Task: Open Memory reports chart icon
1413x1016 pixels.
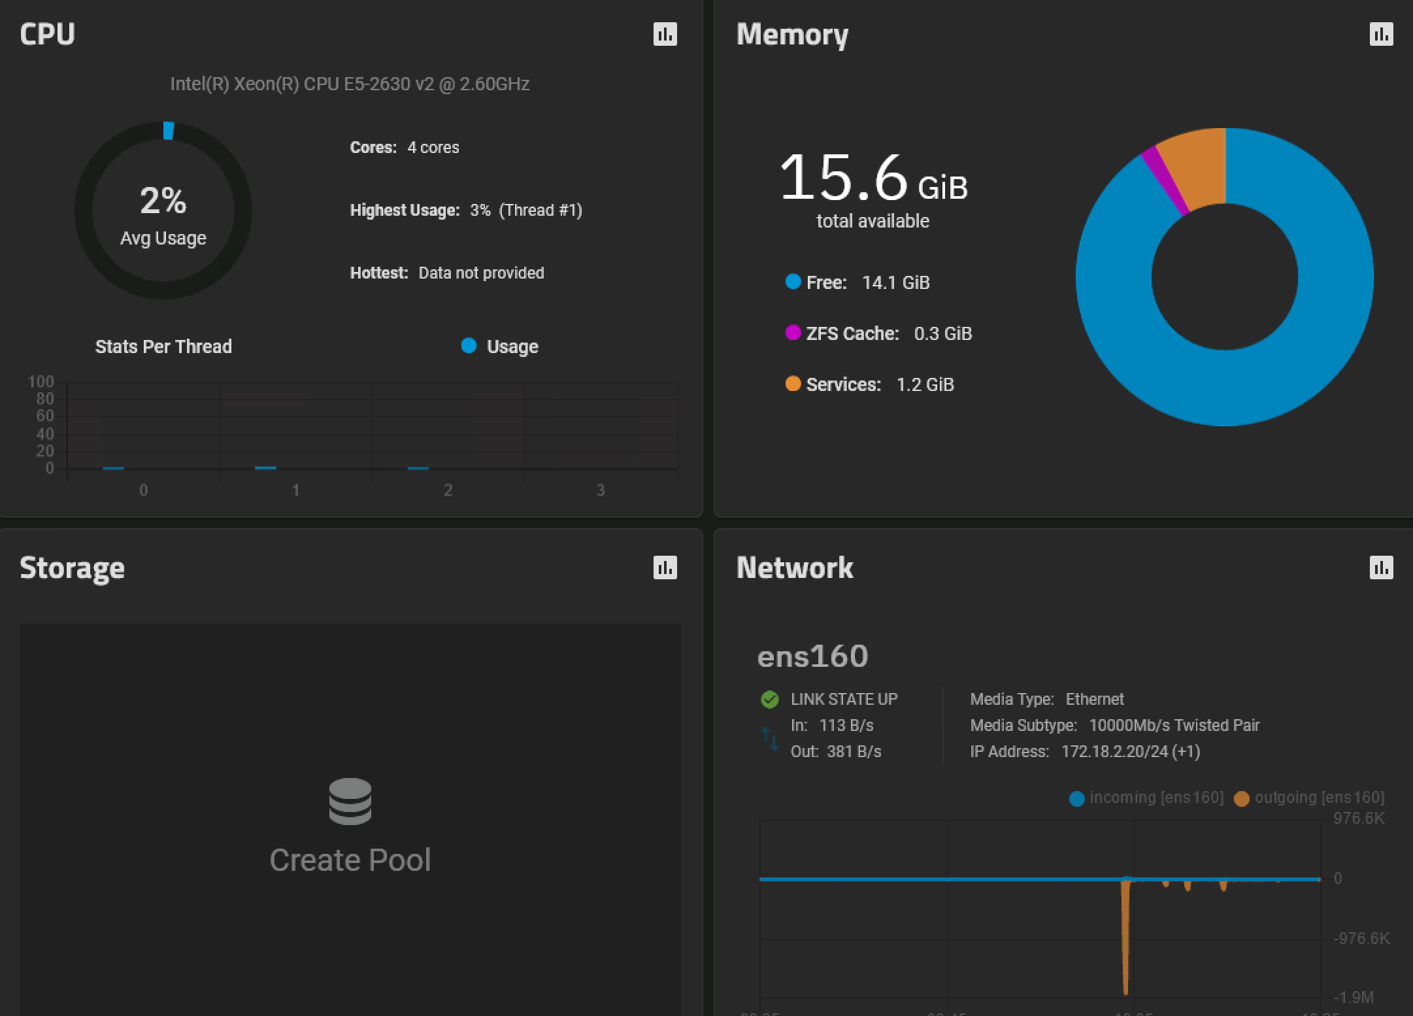Action: pos(1381,34)
